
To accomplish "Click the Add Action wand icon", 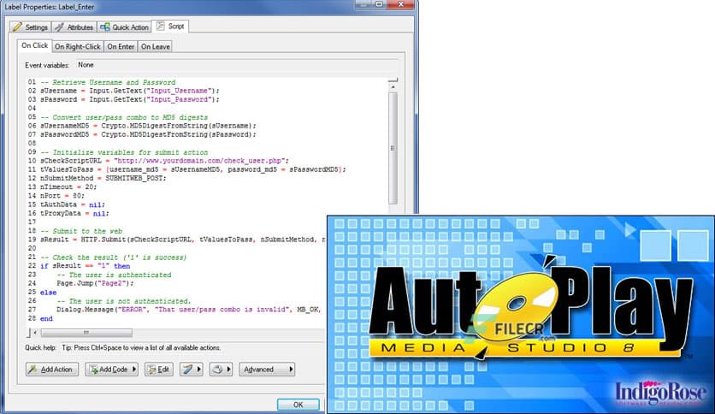I will point(32,370).
